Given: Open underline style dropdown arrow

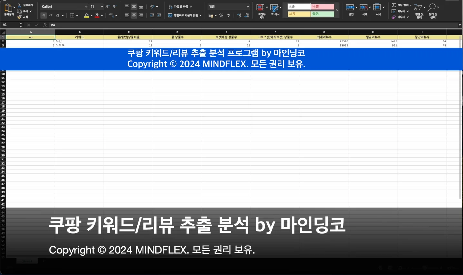Looking at the screenshot, I should tap(63, 15).
